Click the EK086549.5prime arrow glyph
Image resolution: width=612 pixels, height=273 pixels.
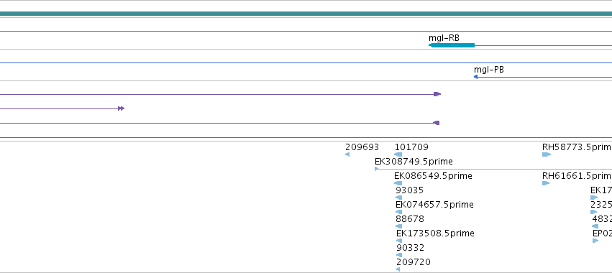click(398, 183)
